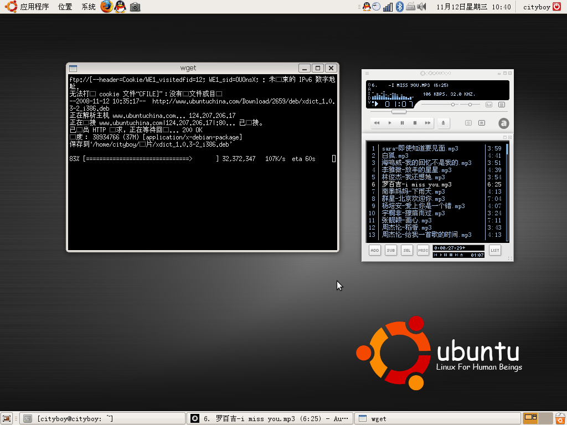Click the eject/open file button in Audacious

coord(443,123)
